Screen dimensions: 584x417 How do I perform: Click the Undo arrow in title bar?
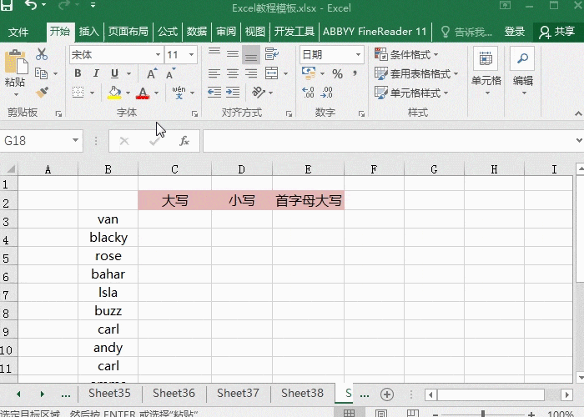[33, 8]
